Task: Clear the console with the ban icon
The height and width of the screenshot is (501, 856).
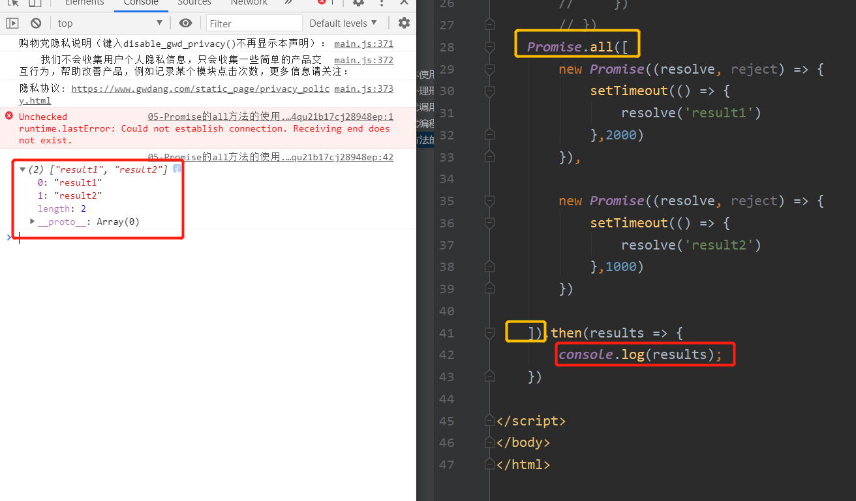Action: pyautogui.click(x=36, y=23)
